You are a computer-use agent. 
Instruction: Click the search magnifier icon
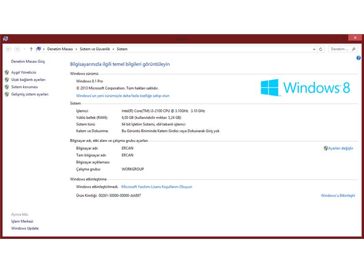[x=354, y=49]
